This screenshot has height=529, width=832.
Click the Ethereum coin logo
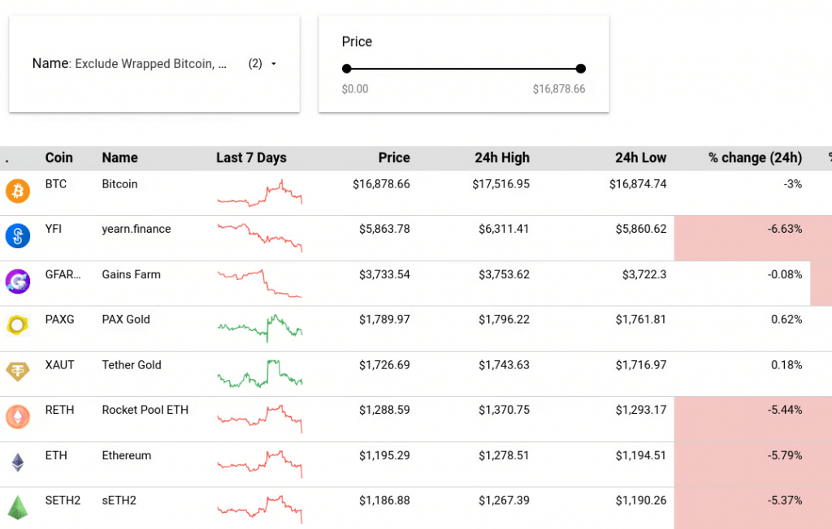point(18,462)
